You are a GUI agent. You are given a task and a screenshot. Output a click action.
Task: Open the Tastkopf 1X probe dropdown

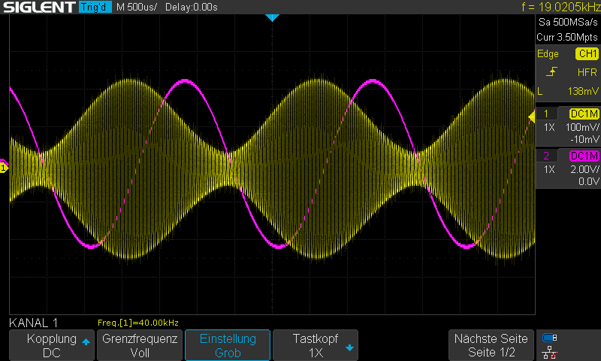315,345
